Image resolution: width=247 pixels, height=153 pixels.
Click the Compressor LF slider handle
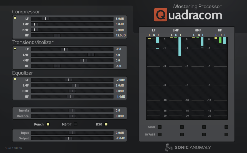coord(46,19)
